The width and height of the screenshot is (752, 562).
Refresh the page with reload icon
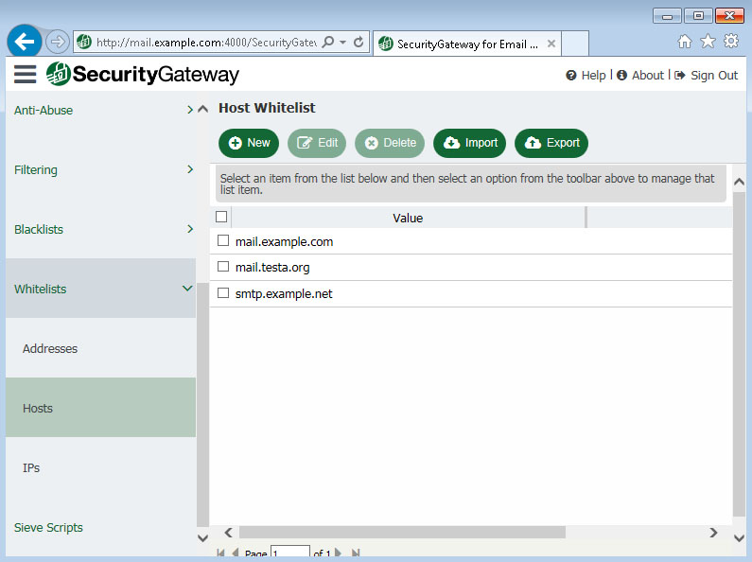pos(359,43)
